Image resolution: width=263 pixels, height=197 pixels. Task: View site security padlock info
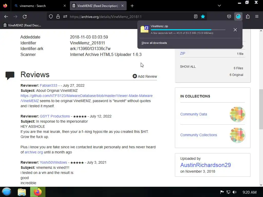[x=58, y=16]
